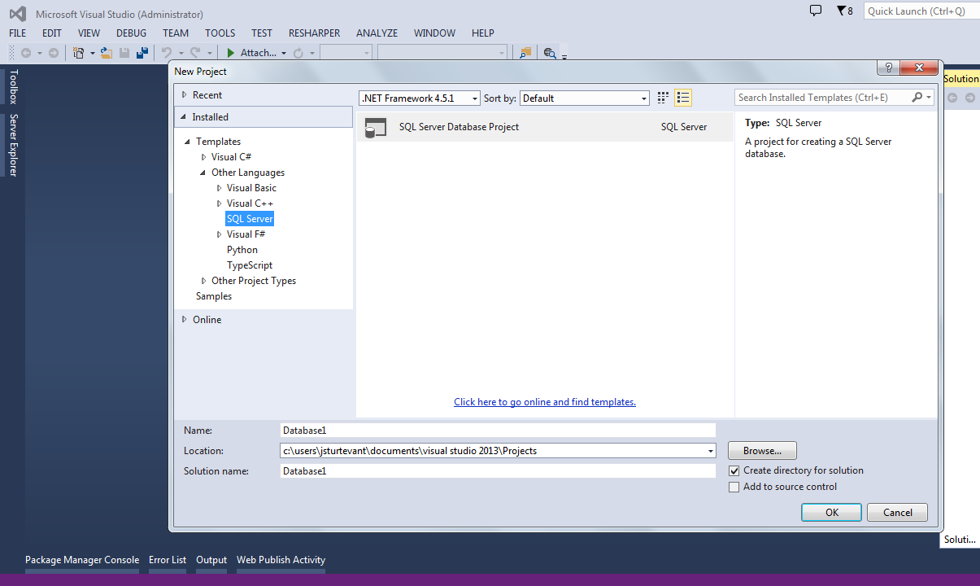The image size is (980, 586).
Task: Select the SQL Server tree item
Action: tap(250, 219)
